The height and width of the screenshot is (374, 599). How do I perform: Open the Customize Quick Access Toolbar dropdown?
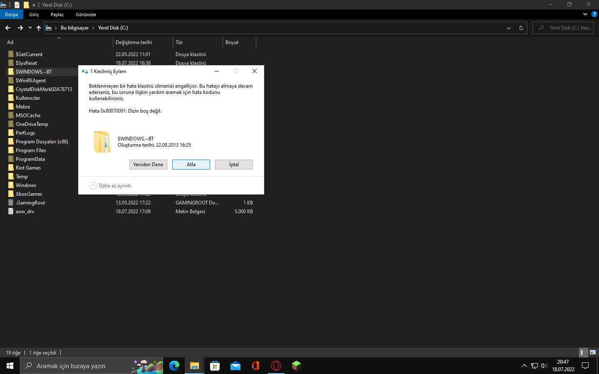[x=34, y=5]
